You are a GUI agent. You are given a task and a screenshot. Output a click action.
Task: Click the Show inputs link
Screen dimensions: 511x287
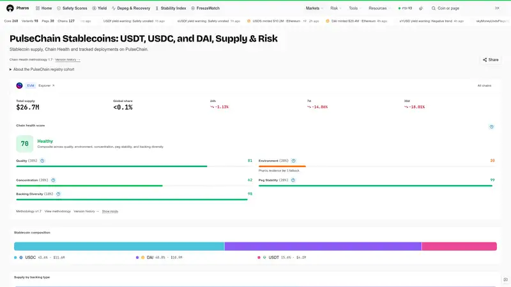110,212
